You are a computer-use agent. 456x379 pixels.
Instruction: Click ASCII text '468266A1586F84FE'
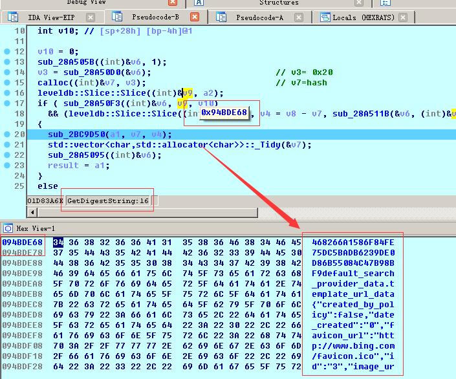[x=353, y=243]
